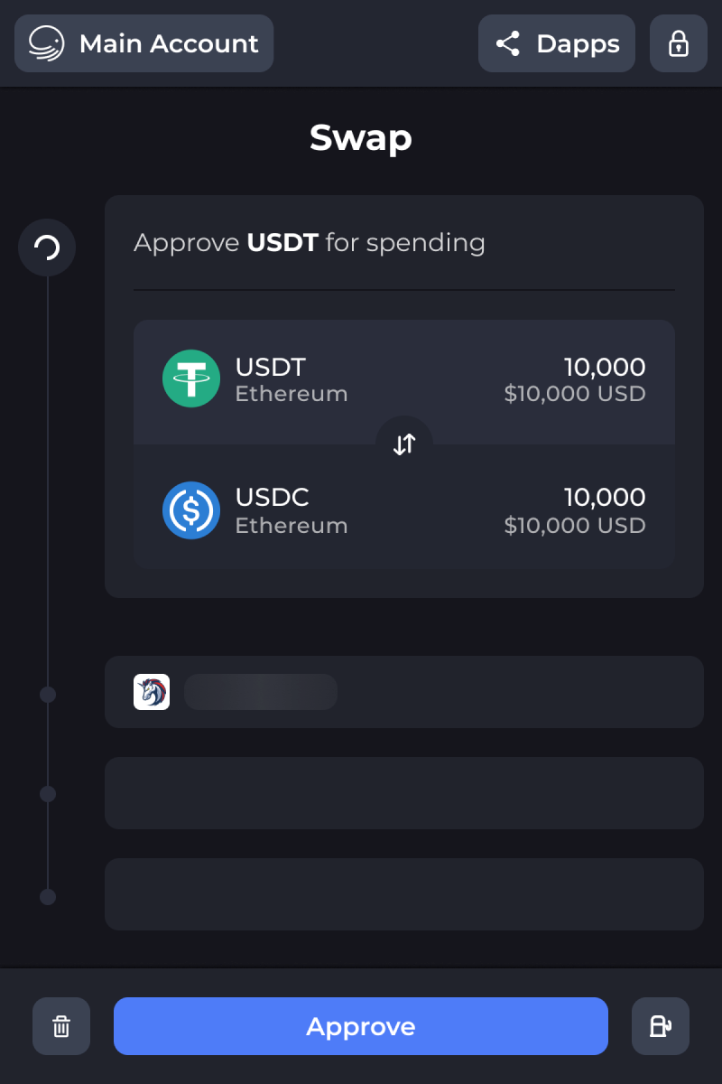Image resolution: width=722 pixels, height=1084 pixels.
Task: Open the Dapps menu
Action: [x=557, y=43]
